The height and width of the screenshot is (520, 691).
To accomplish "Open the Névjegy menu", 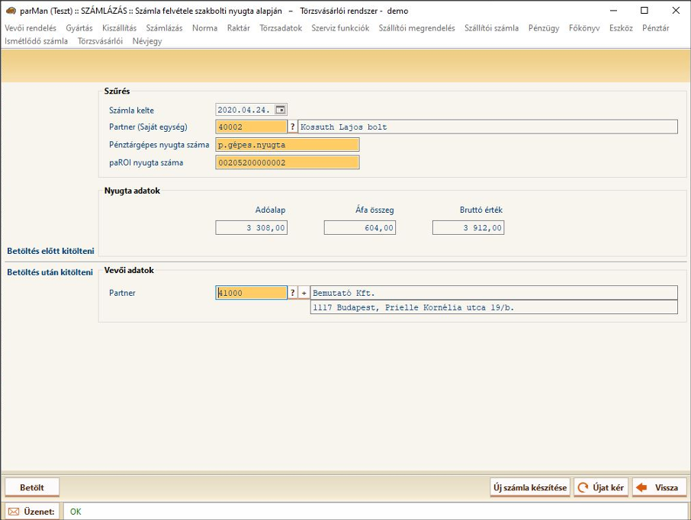I will pyautogui.click(x=147, y=41).
